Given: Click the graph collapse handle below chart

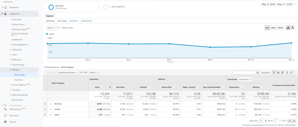Looking at the screenshot, I should pyautogui.click(x=170, y=61).
